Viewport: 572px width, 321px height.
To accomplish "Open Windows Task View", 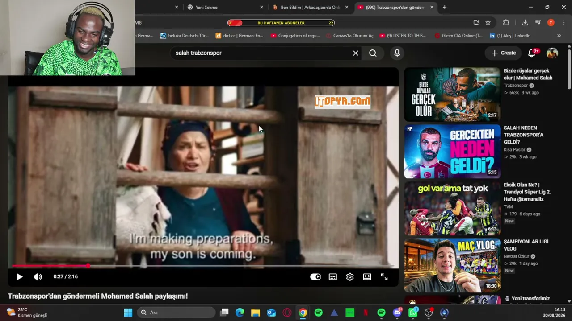I will (x=224, y=313).
